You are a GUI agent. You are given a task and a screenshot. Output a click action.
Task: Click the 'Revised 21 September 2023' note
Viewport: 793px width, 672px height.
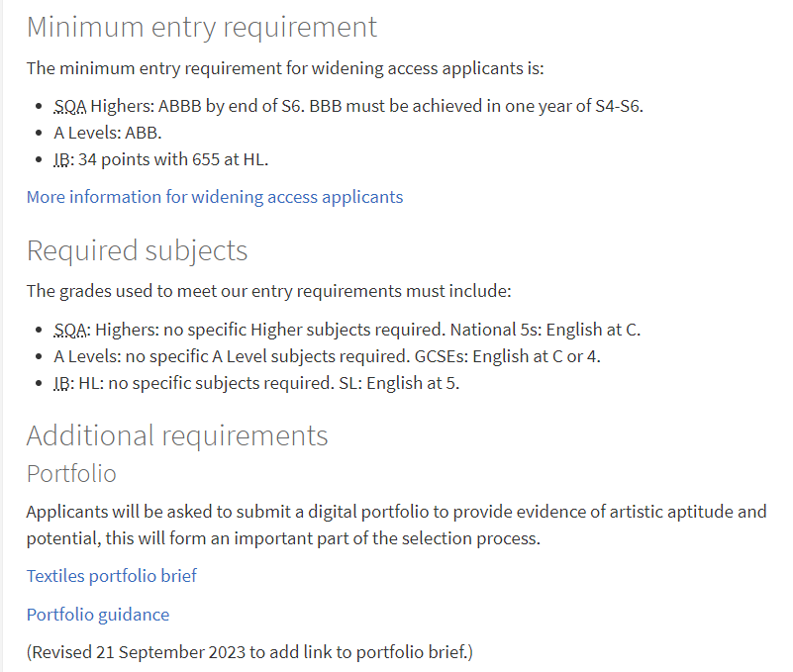(249, 652)
